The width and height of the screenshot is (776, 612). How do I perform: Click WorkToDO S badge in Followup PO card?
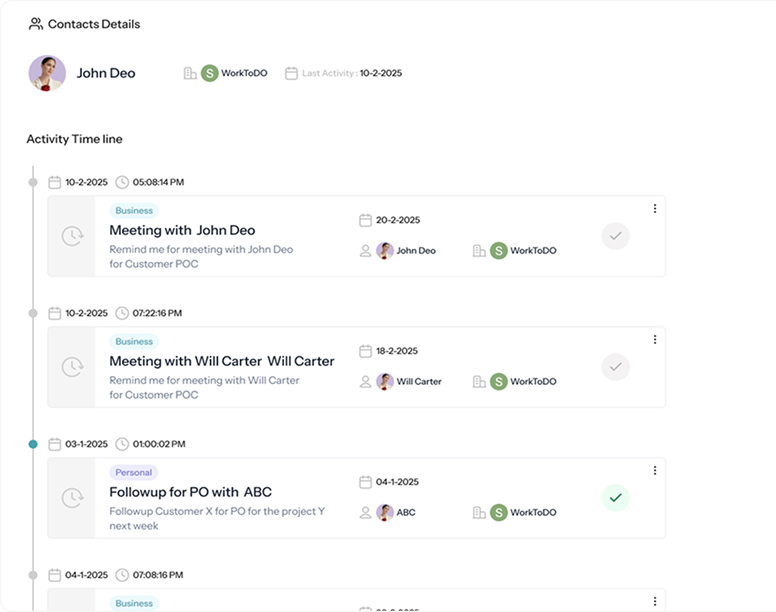click(499, 512)
